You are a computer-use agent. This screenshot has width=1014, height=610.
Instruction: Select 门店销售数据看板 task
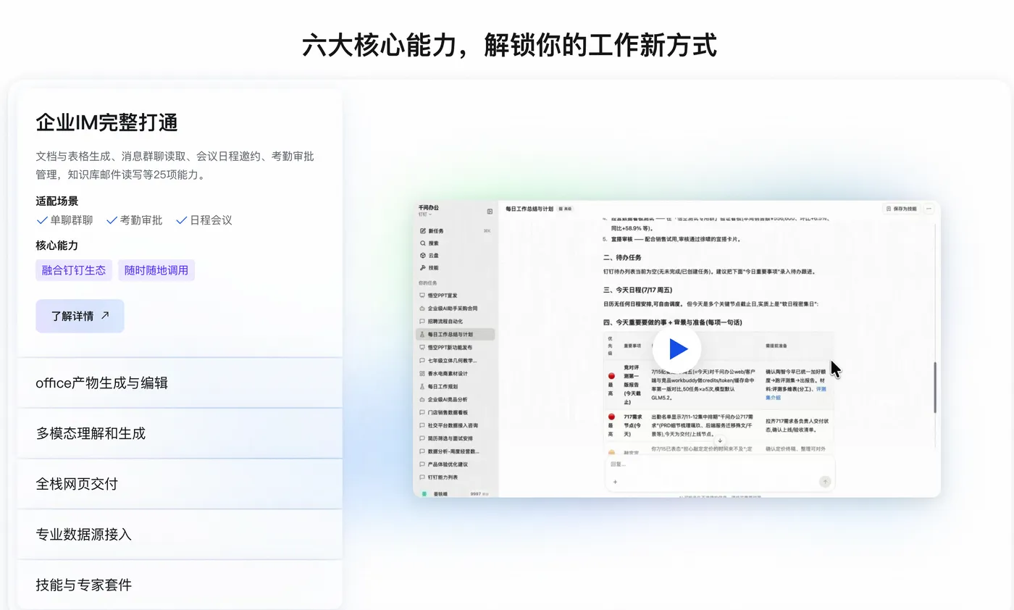tap(456, 412)
